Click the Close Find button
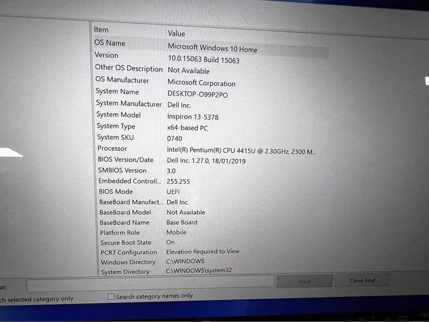 pyautogui.click(x=362, y=281)
